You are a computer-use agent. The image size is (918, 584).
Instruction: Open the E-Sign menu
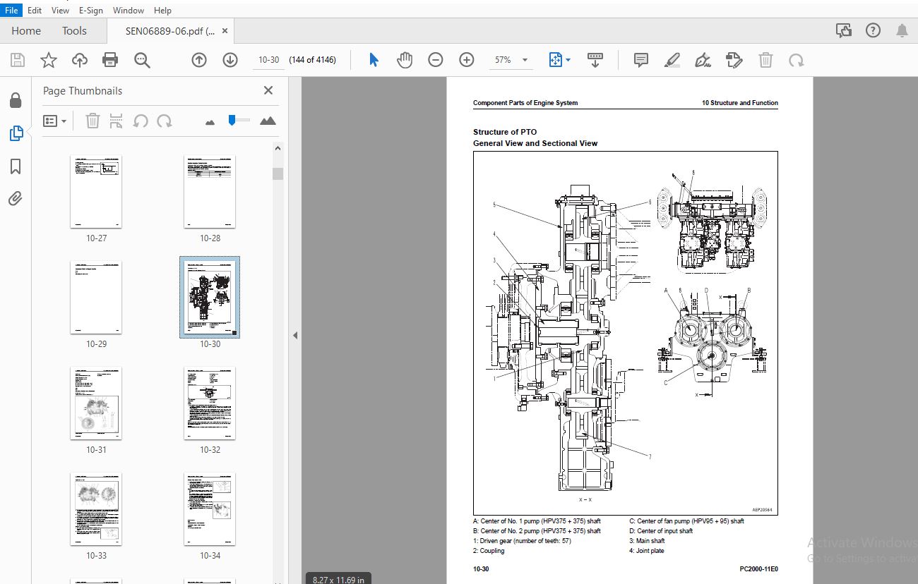click(91, 11)
